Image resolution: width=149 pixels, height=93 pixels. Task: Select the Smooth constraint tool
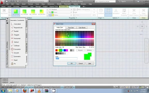pos(15,53)
